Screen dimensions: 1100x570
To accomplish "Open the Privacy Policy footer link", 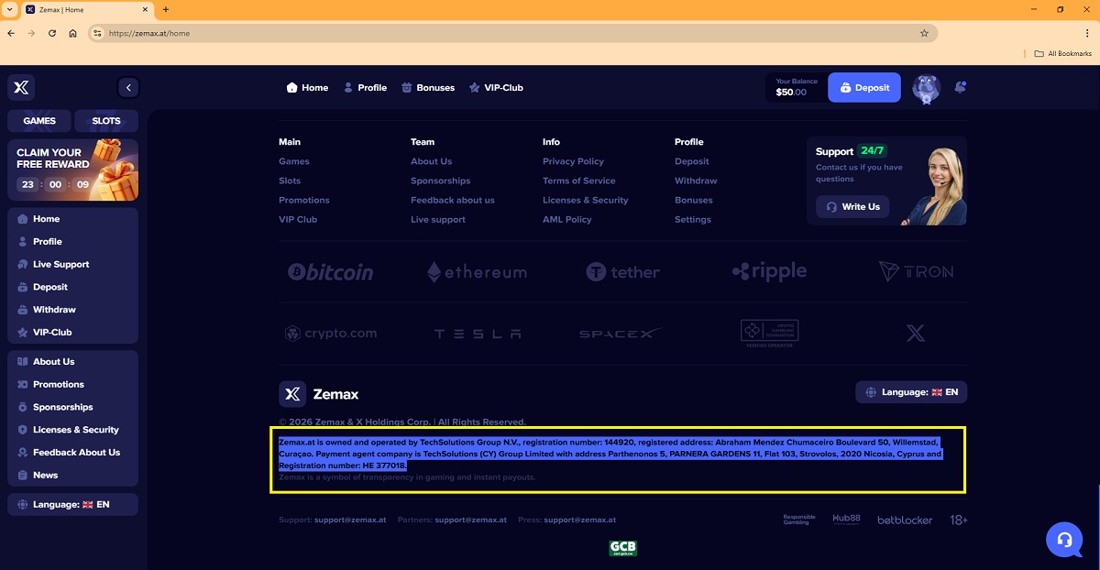I will pos(573,161).
